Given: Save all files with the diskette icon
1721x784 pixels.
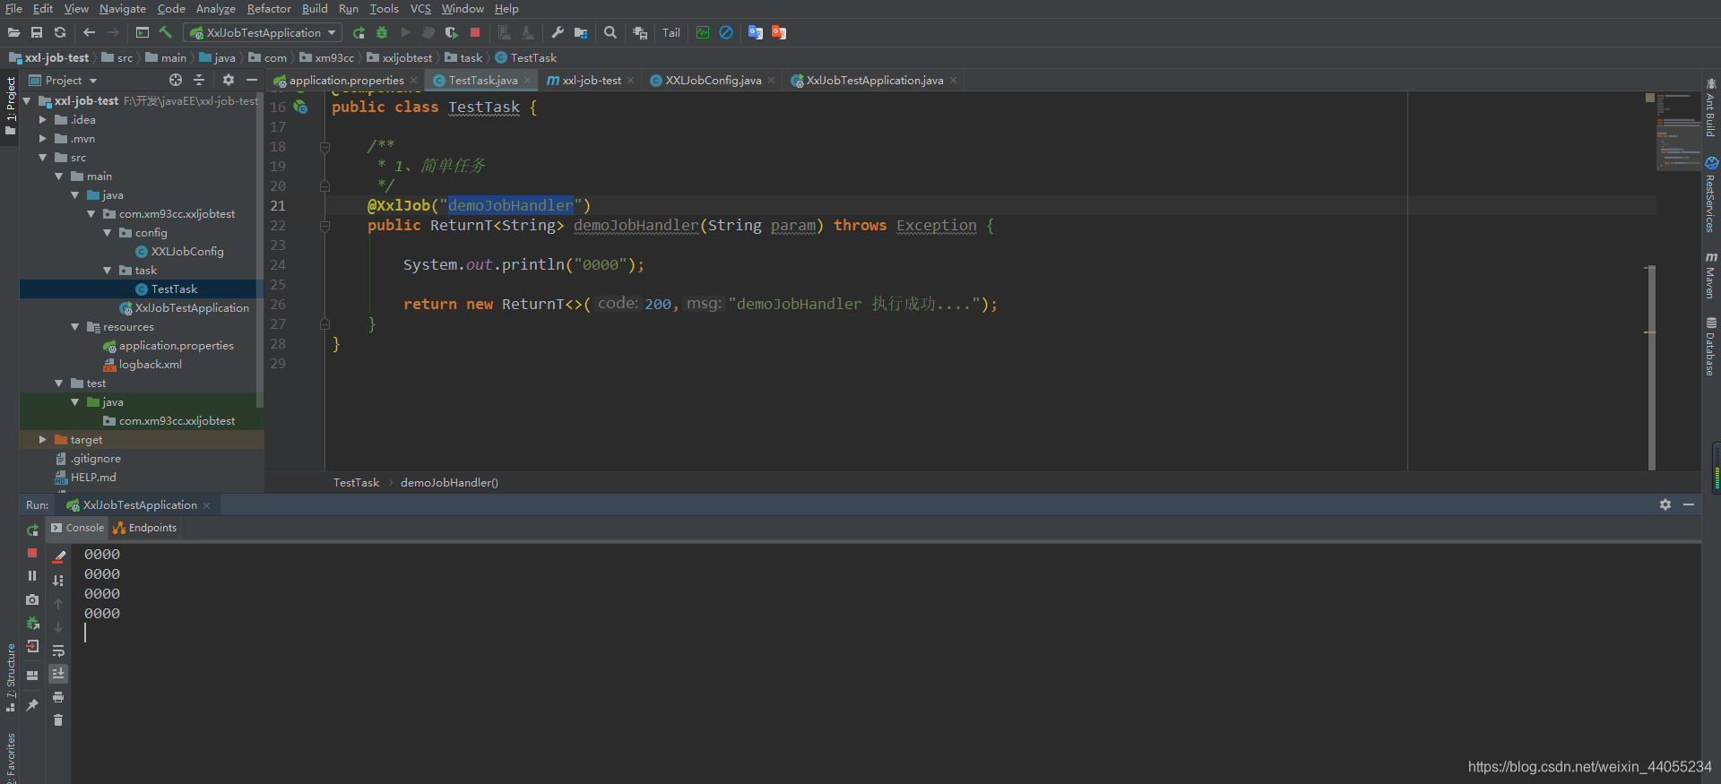Looking at the screenshot, I should 37,32.
